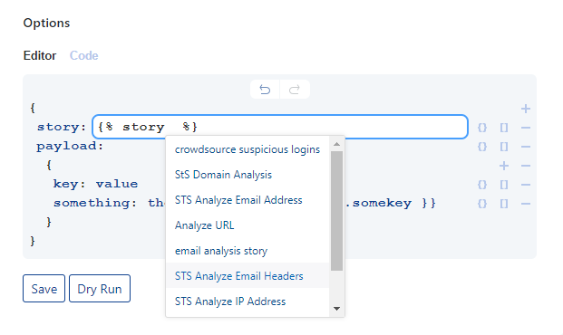Click inside the story value input field

(x=280, y=127)
